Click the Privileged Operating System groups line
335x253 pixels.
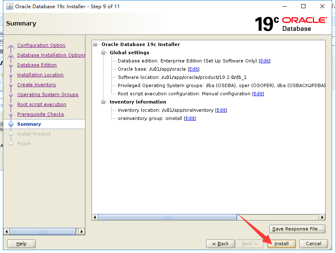(x=221, y=85)
